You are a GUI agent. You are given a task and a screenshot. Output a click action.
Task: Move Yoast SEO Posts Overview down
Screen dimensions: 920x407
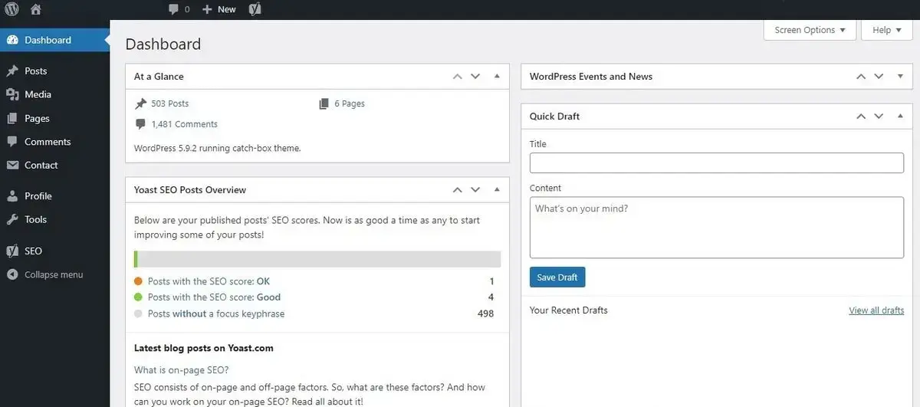[x=475, y=190]
